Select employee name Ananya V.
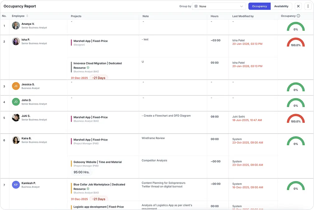Screen dimensions: 314x210 pos(28,24)
